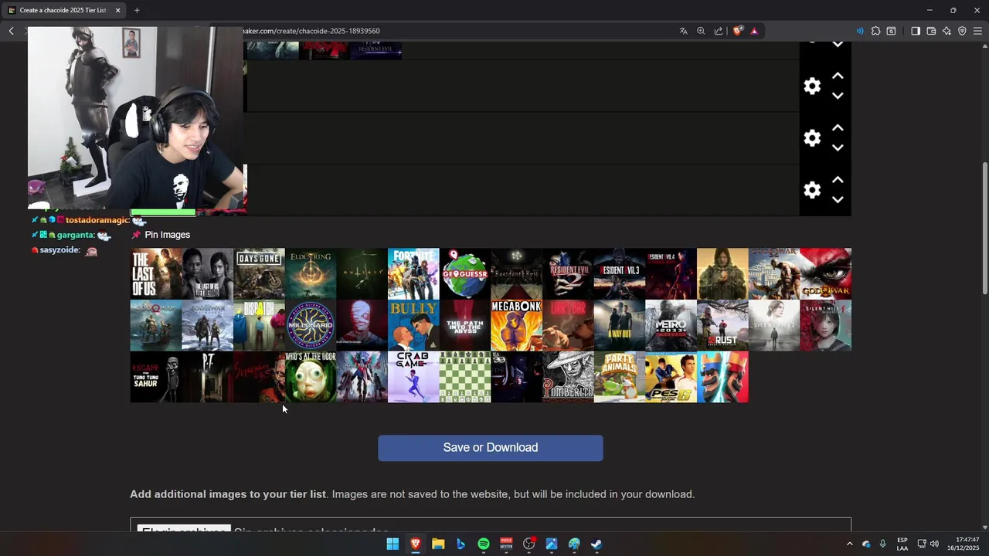The width and height of the screenshot is (989, 556).
Task: Move third tier row up with arrow
Action: click(x=838, y=127)
